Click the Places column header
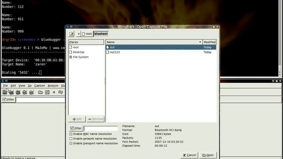The image size is (283, 159). [x=86, y=42]
